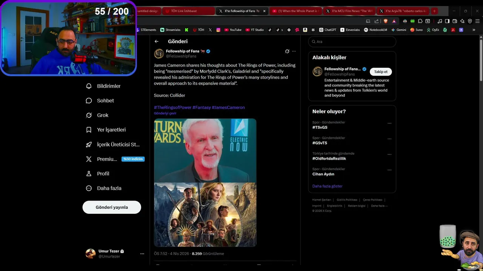Switch to When the Whole Planet YouTube tab
The height and width of the screenshot is (271, 483).
point(295,11)
